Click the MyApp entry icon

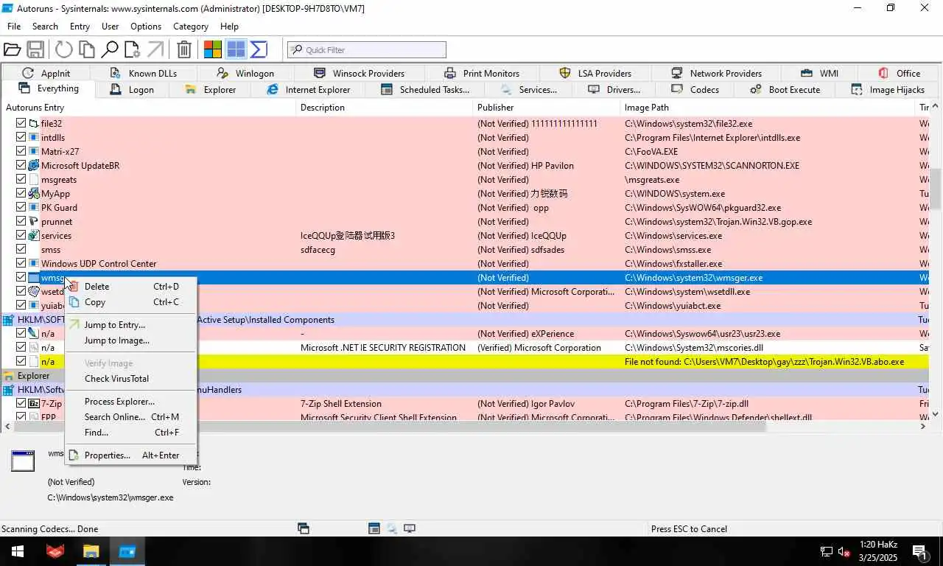(x=33, y=194)
